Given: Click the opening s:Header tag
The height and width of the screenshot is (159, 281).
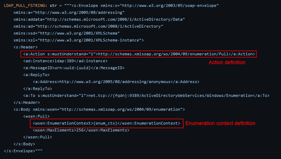Looking at the screenshot, I should 25,47.
